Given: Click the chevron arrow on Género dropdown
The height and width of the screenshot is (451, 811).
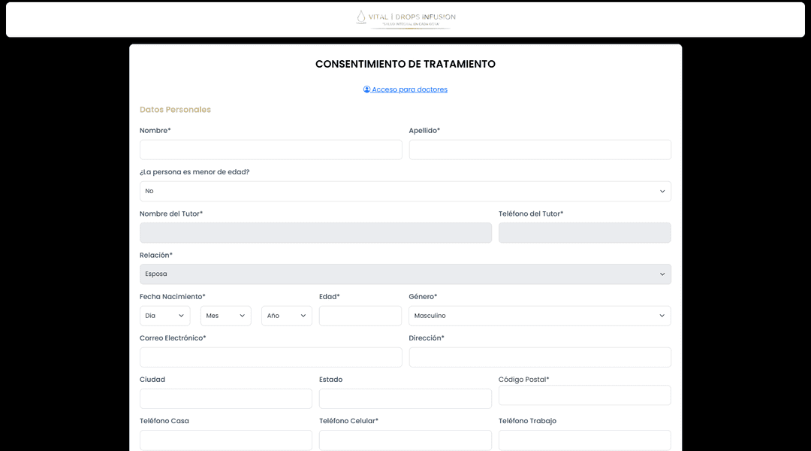Looking at the screenshot, I should 662,316.
